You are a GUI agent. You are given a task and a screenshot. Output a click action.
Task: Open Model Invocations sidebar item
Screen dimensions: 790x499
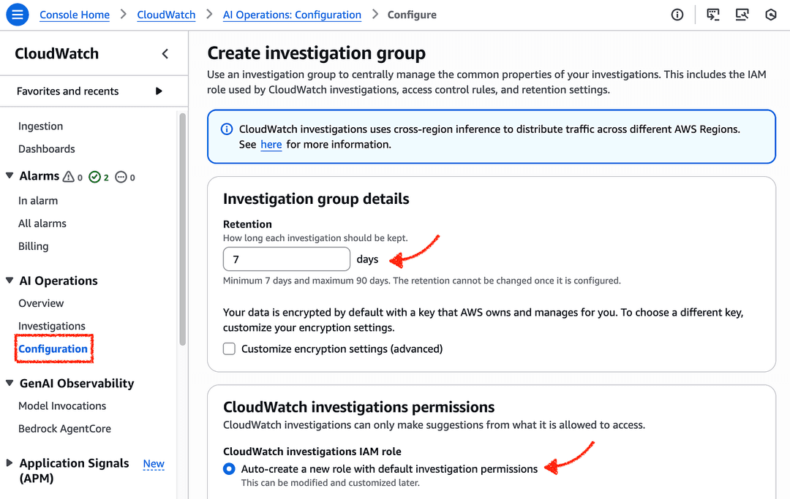click(62, 406)
